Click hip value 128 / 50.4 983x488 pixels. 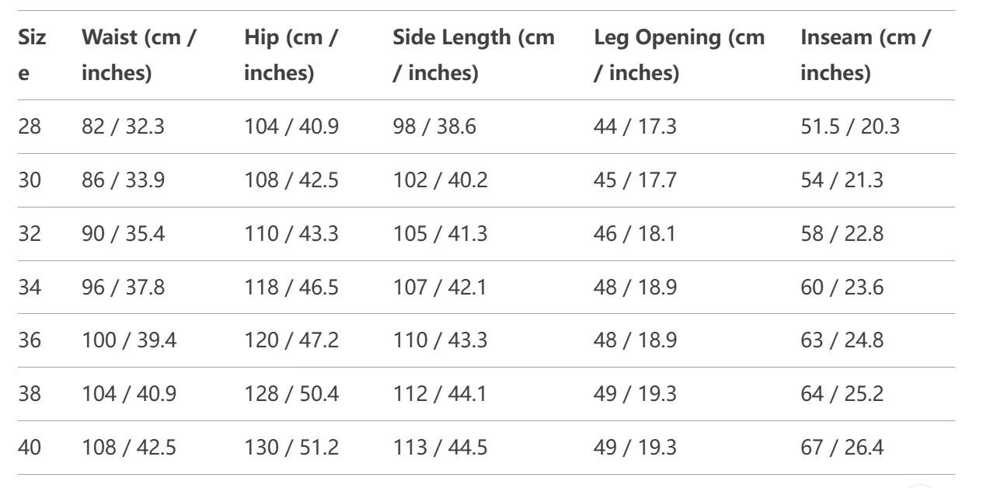click(x=291, y=394)
